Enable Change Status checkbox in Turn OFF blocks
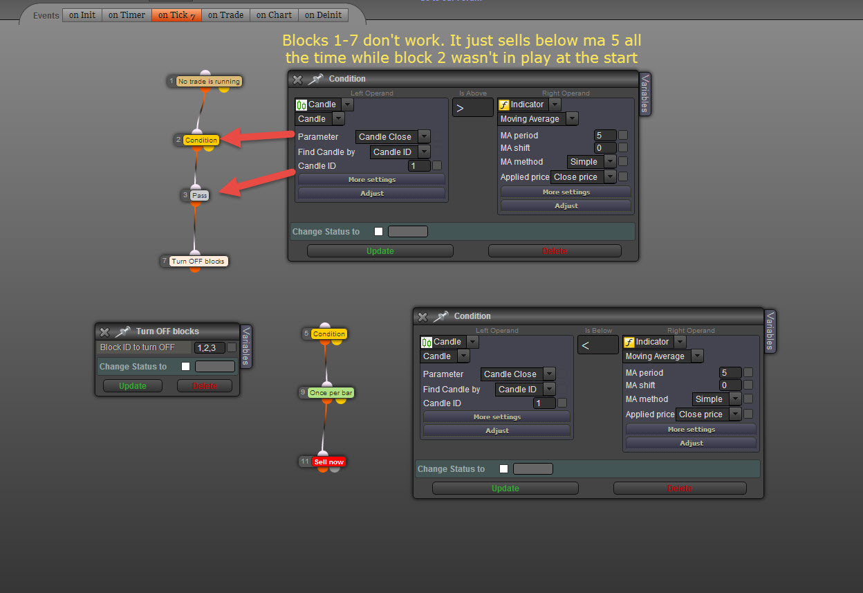863x593 pixels. pyautogui.click(x=185, y=367)
